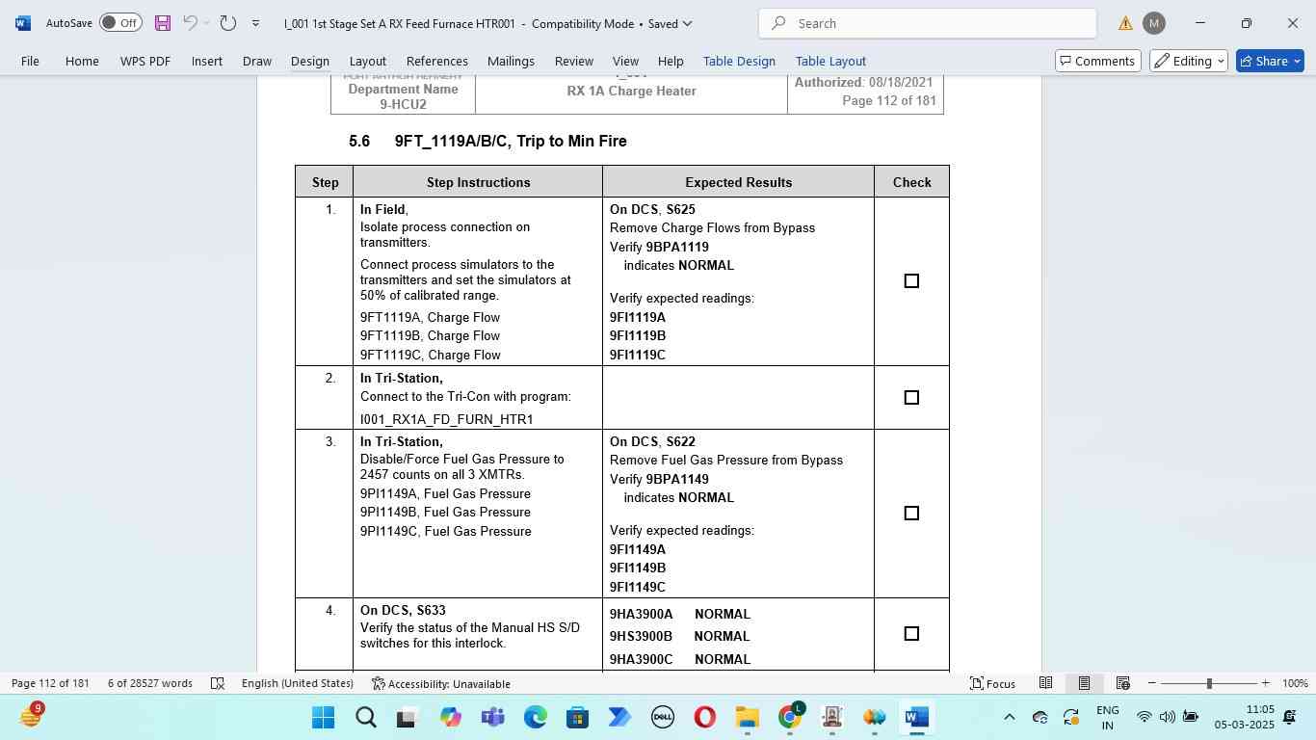Image resolution: width=1316 pixels, height=740 pixels.
Task: Click the zoom slider handle
Action: (x=1209, y=683)
